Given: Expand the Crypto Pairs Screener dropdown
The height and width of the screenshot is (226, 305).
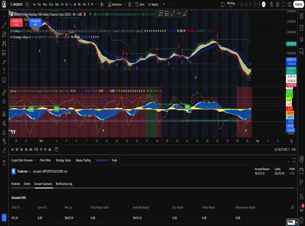Looking at the screenshot, I should pyautogui.click(x=35, y=160).
